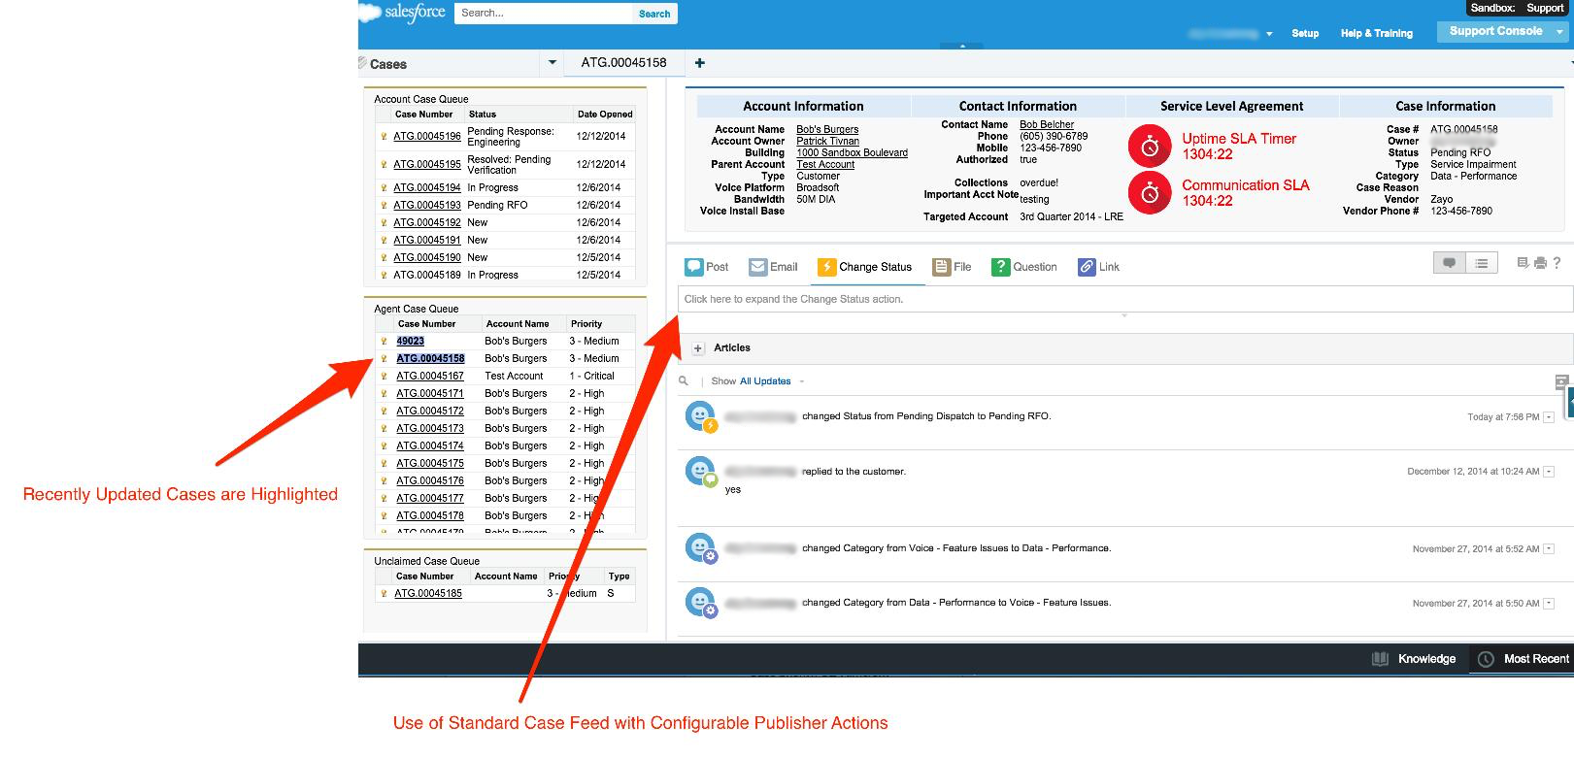Click the Change Status expand text box
1574x758 pixels.
[1124, 299]
